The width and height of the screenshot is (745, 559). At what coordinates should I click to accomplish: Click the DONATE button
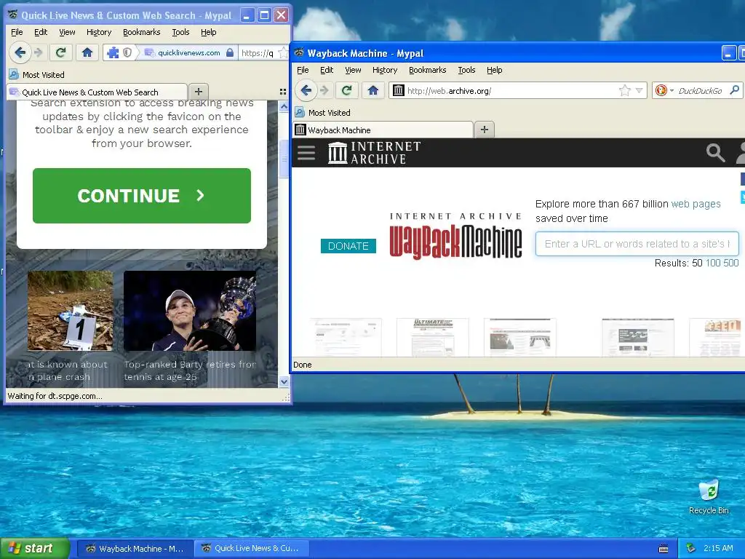(348, 246)
